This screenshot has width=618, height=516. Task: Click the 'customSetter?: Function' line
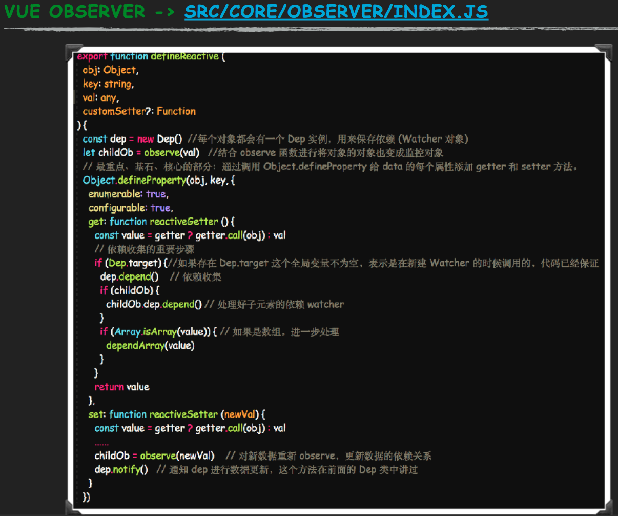[x=139, y=111]
